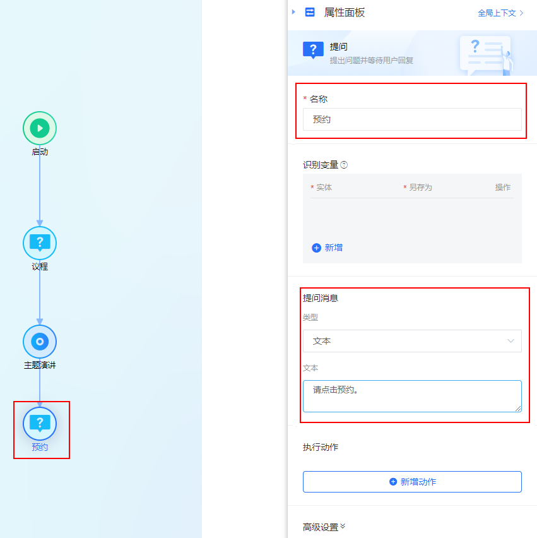The width and height of the screenshot is (537, 538).
Task: Click the 执行动作 section heading
Action: point(321,447)
